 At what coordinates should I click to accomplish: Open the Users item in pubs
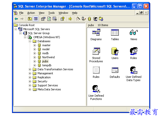pos(115,53)
